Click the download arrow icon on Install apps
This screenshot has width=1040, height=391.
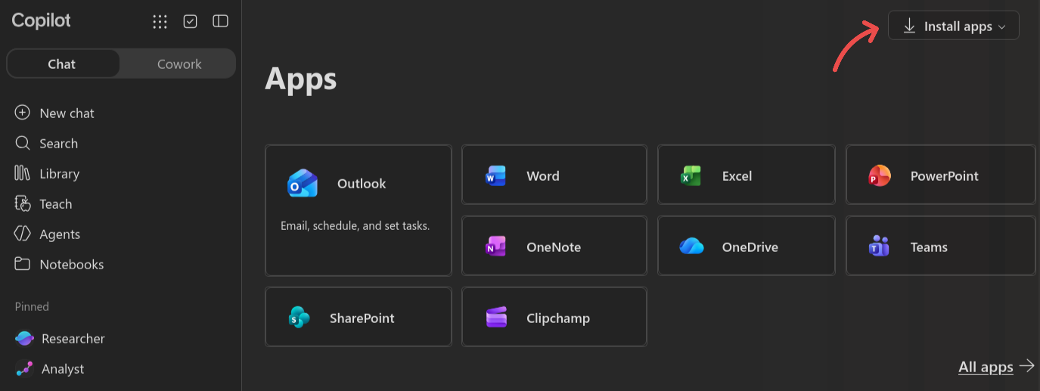pyautogui.click(x=909, y=26)
